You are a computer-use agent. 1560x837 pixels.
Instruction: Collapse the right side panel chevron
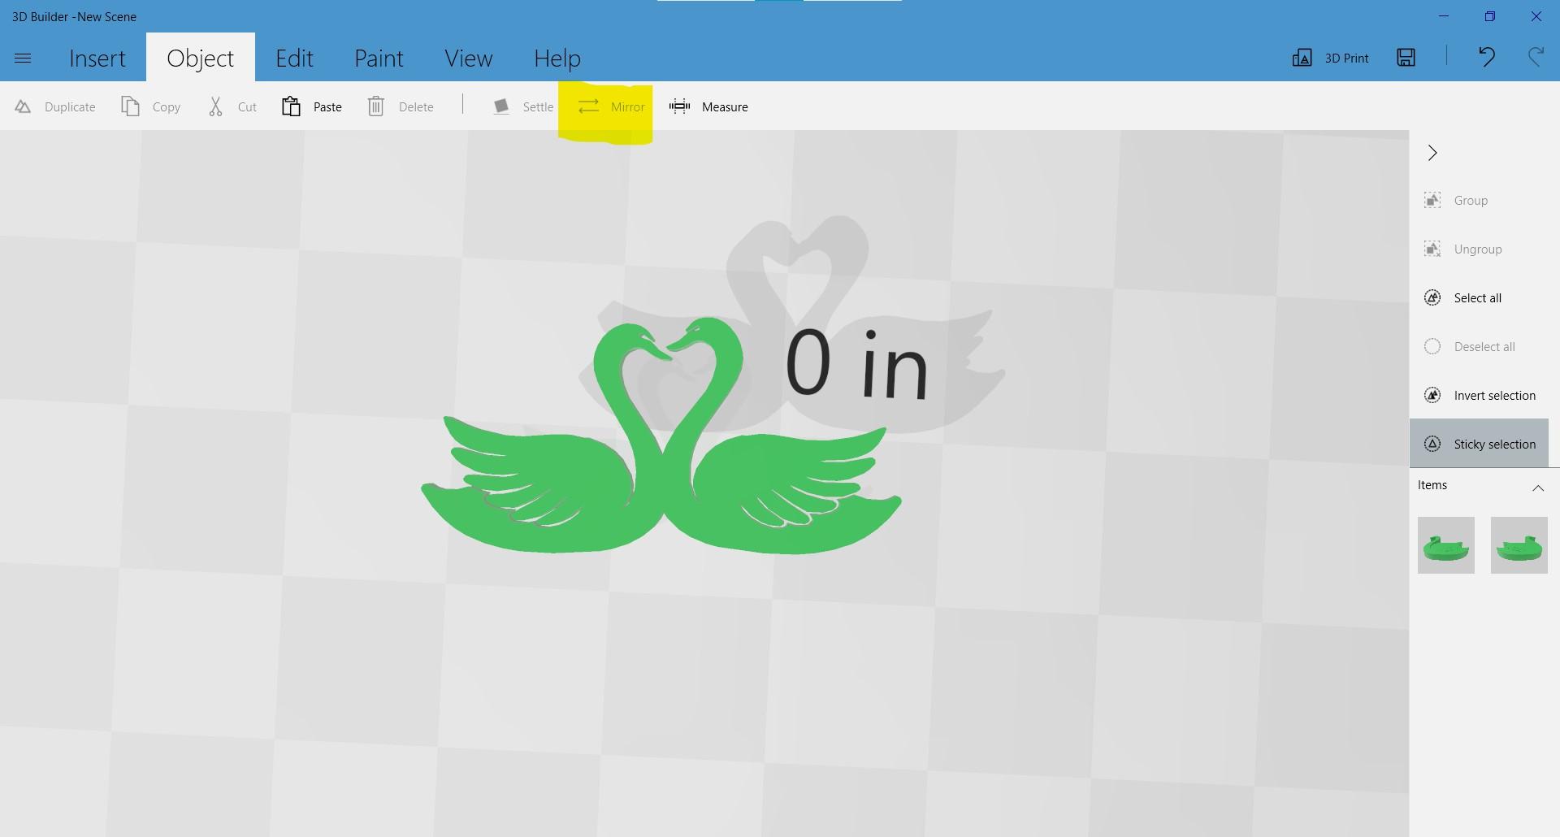pos(1432,153)
